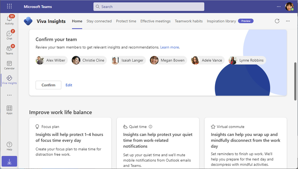Click in the Search box
This screenshot has width=298, height=169.
(149, 7)
